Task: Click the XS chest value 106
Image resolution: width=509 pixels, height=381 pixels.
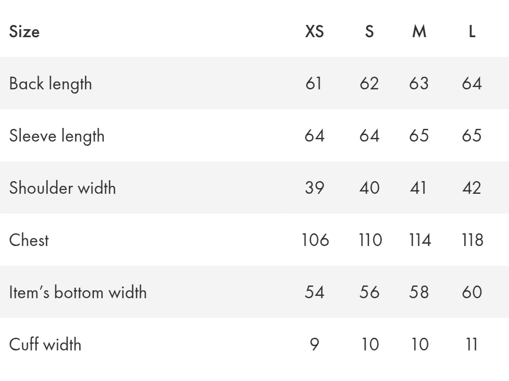Action: point(315,240)
